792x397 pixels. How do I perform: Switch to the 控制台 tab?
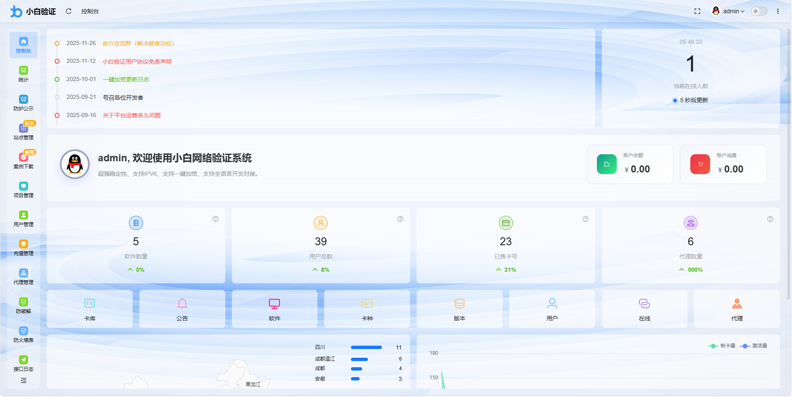pyautogui.click(x=90, y=11)
